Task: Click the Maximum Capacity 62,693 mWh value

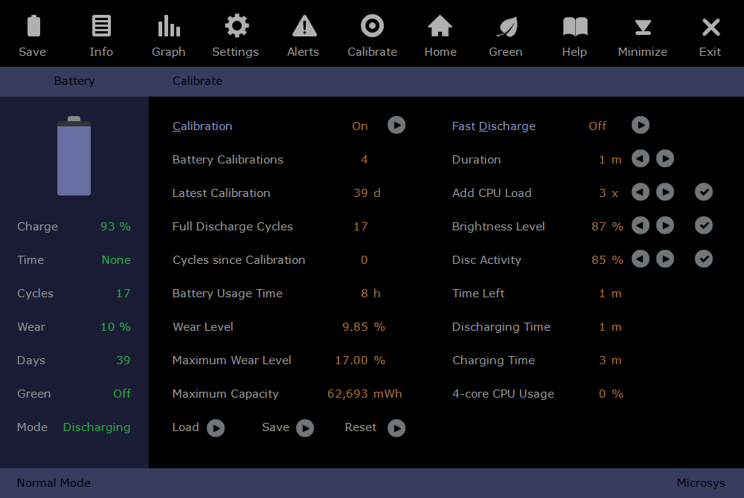Action: (x=365, y=394)
